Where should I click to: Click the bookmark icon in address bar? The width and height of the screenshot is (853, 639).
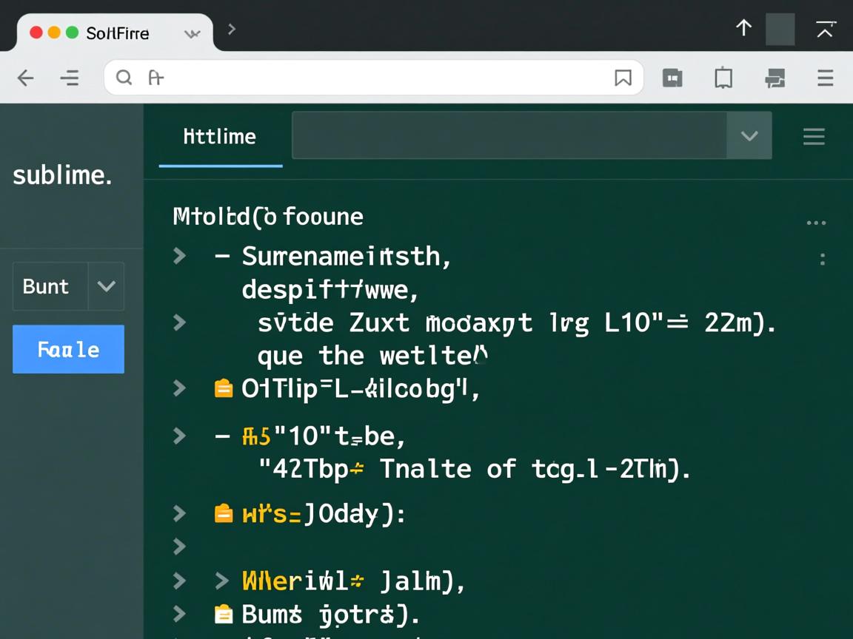(x=623, y=78)
